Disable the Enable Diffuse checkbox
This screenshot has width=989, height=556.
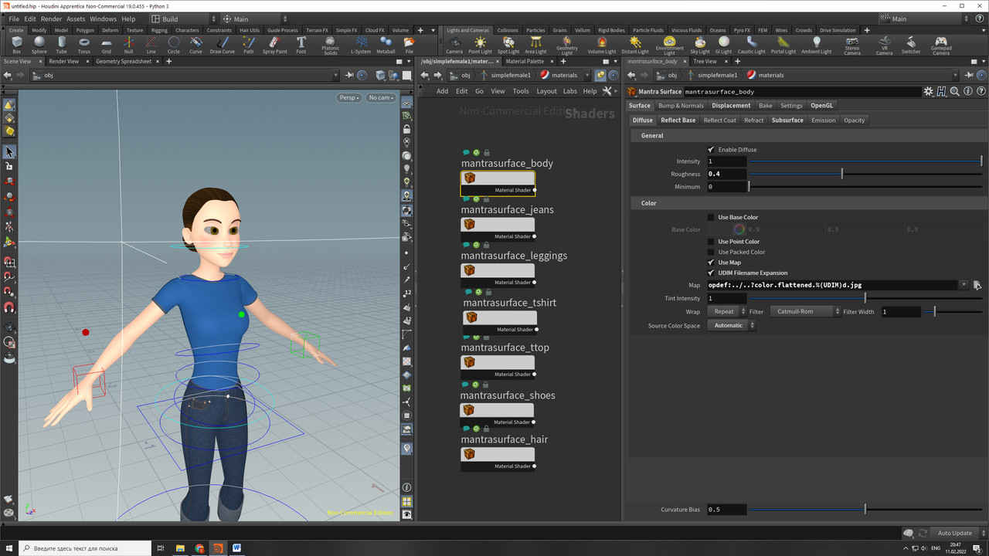711,150
